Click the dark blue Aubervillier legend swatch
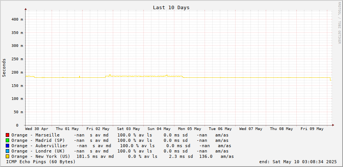Screen dimensions: 343x167 (7, 146)
